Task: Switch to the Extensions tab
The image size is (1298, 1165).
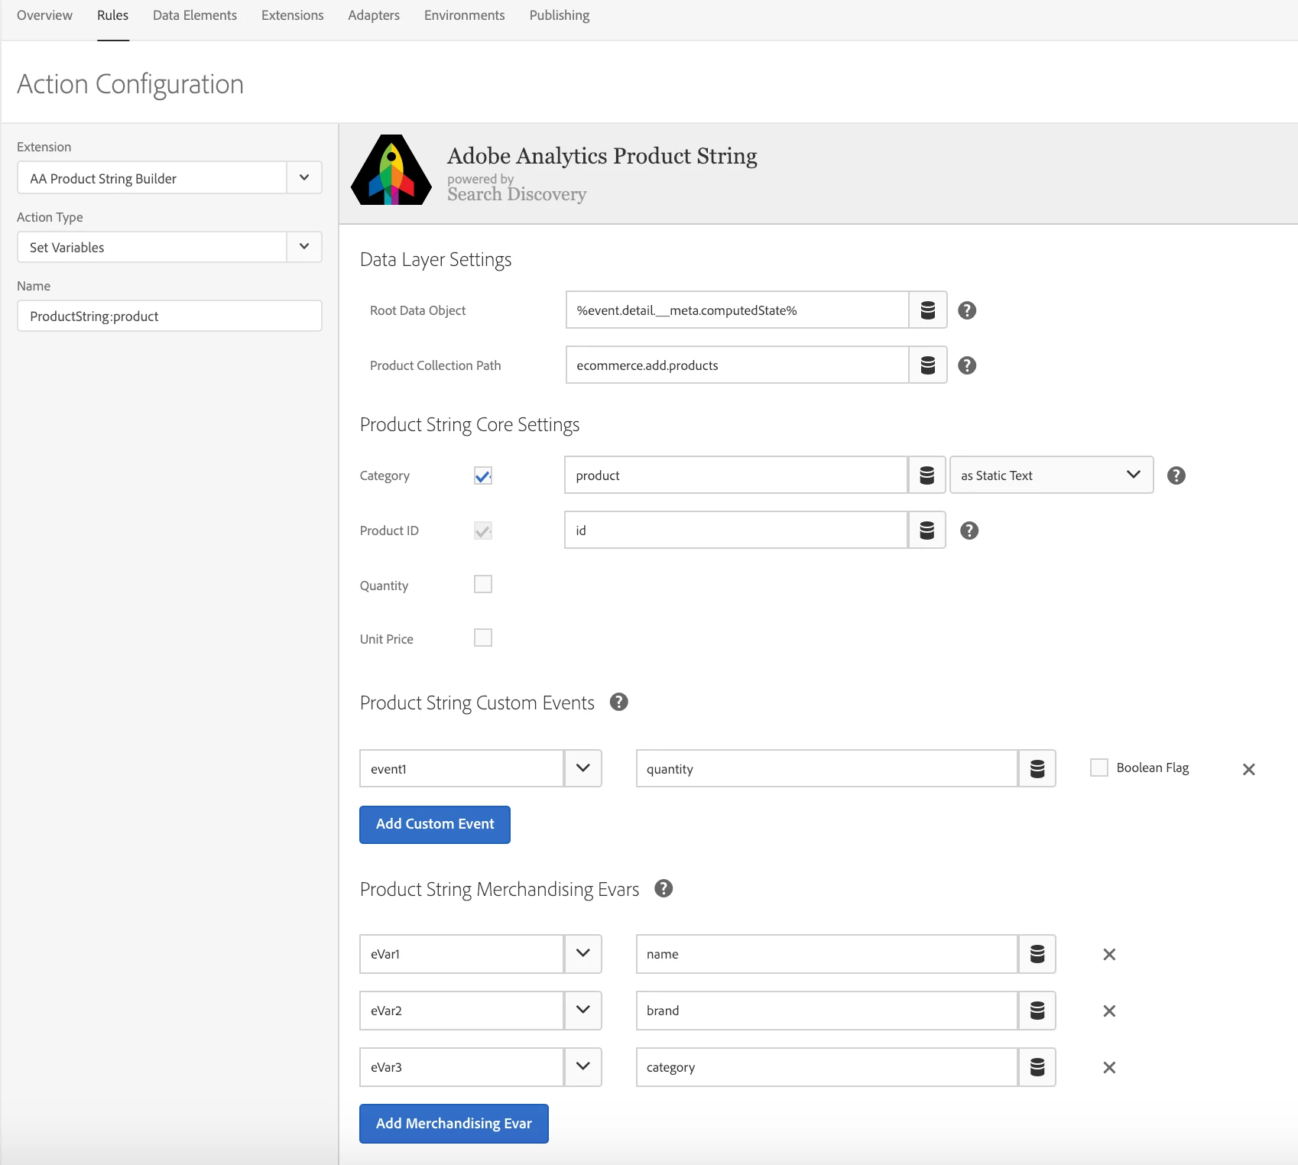Action: click(293, 15)
